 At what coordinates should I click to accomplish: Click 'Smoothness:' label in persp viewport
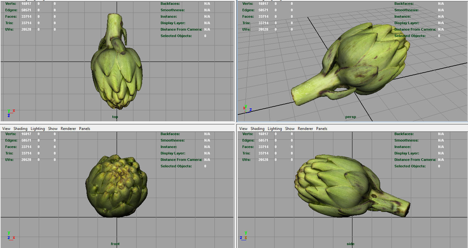(x=407, y=10)
